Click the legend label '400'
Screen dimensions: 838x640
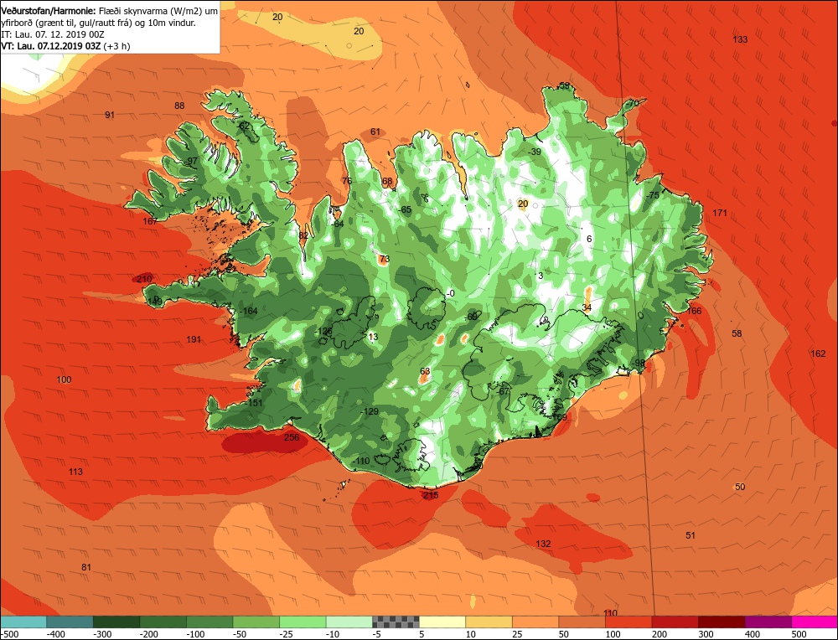point(753,634)
